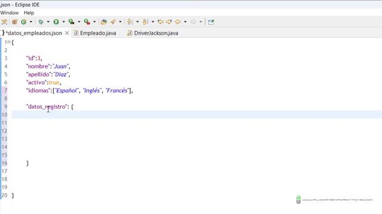Click the New Java Package toolbar icon
Screen dimensions: 382x214
14,22
